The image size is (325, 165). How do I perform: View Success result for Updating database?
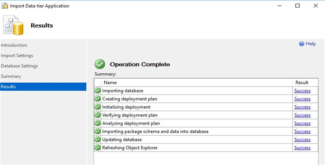click(302, 139)
